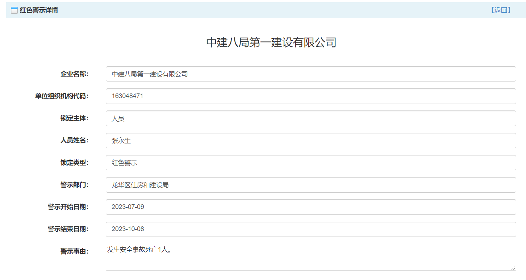Viewport: 526px width, 280px height.
Task: Click into the 单位组织机构代码 field showing 163048471
Action: pos(310,96)
